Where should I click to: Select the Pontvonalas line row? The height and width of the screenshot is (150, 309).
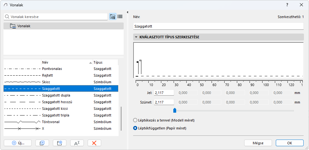[61, 69]
